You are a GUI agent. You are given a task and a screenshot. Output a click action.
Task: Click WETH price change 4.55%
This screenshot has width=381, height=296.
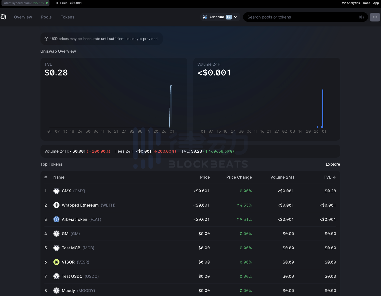click(x=244, y=205)
